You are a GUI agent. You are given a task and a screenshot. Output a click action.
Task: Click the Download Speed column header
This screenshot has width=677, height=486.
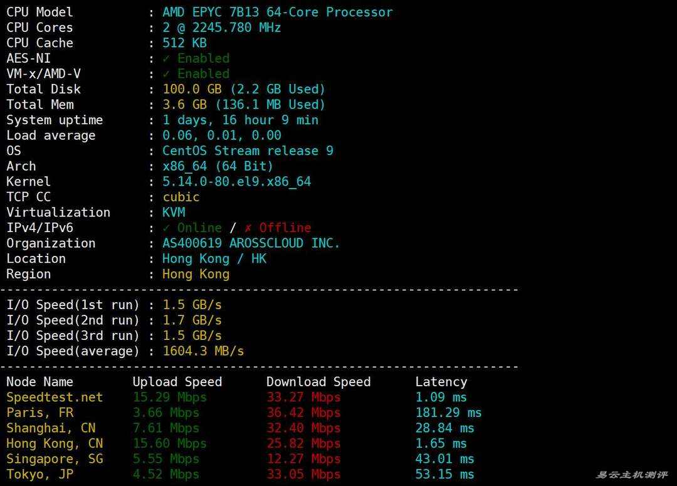[318, 382]
